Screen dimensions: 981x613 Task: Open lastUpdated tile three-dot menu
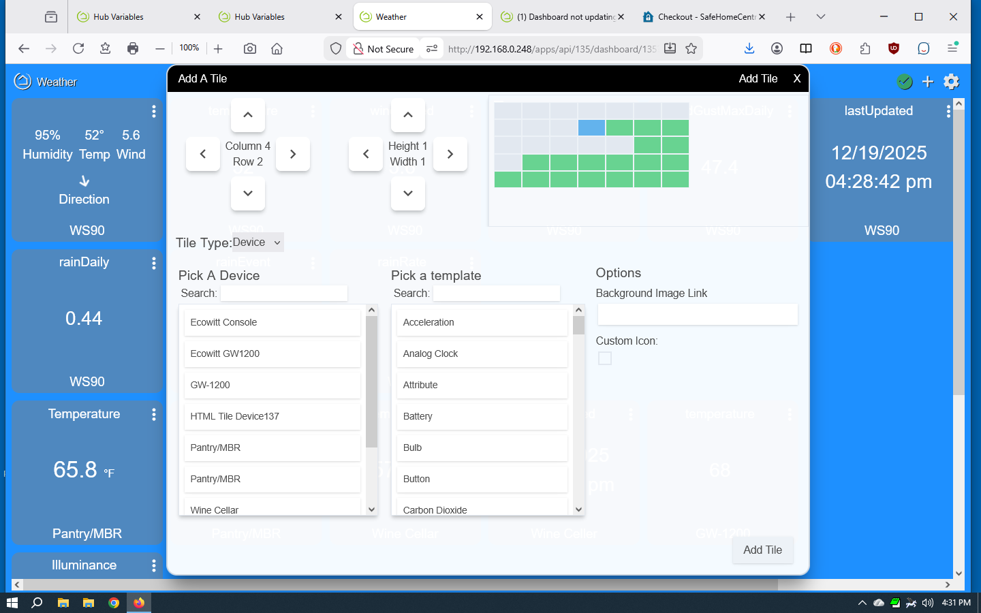point(948,112)
